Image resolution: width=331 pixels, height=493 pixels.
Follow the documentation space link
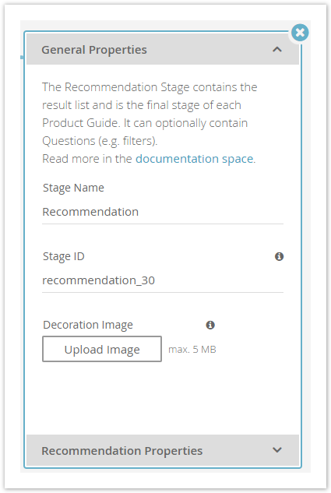click(x=194, y=159)
